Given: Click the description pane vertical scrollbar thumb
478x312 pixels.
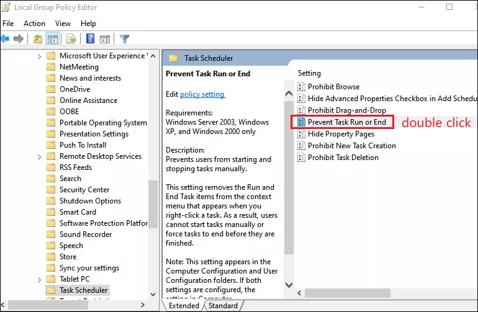Looking at the screenshot, I should [x=289, y=177].
